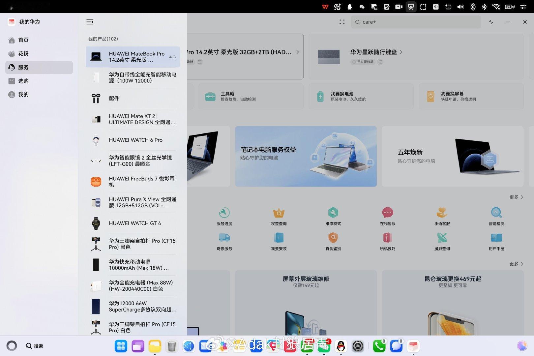The height and width of the screenshot is (356, 534).
Task: Switch to the 花粉 tab
Action: (39, 54)
